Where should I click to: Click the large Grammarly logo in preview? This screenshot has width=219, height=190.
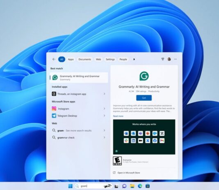click(144, 76)
